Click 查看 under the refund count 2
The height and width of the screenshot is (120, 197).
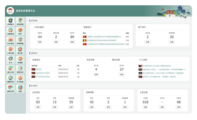pos(56,42)
